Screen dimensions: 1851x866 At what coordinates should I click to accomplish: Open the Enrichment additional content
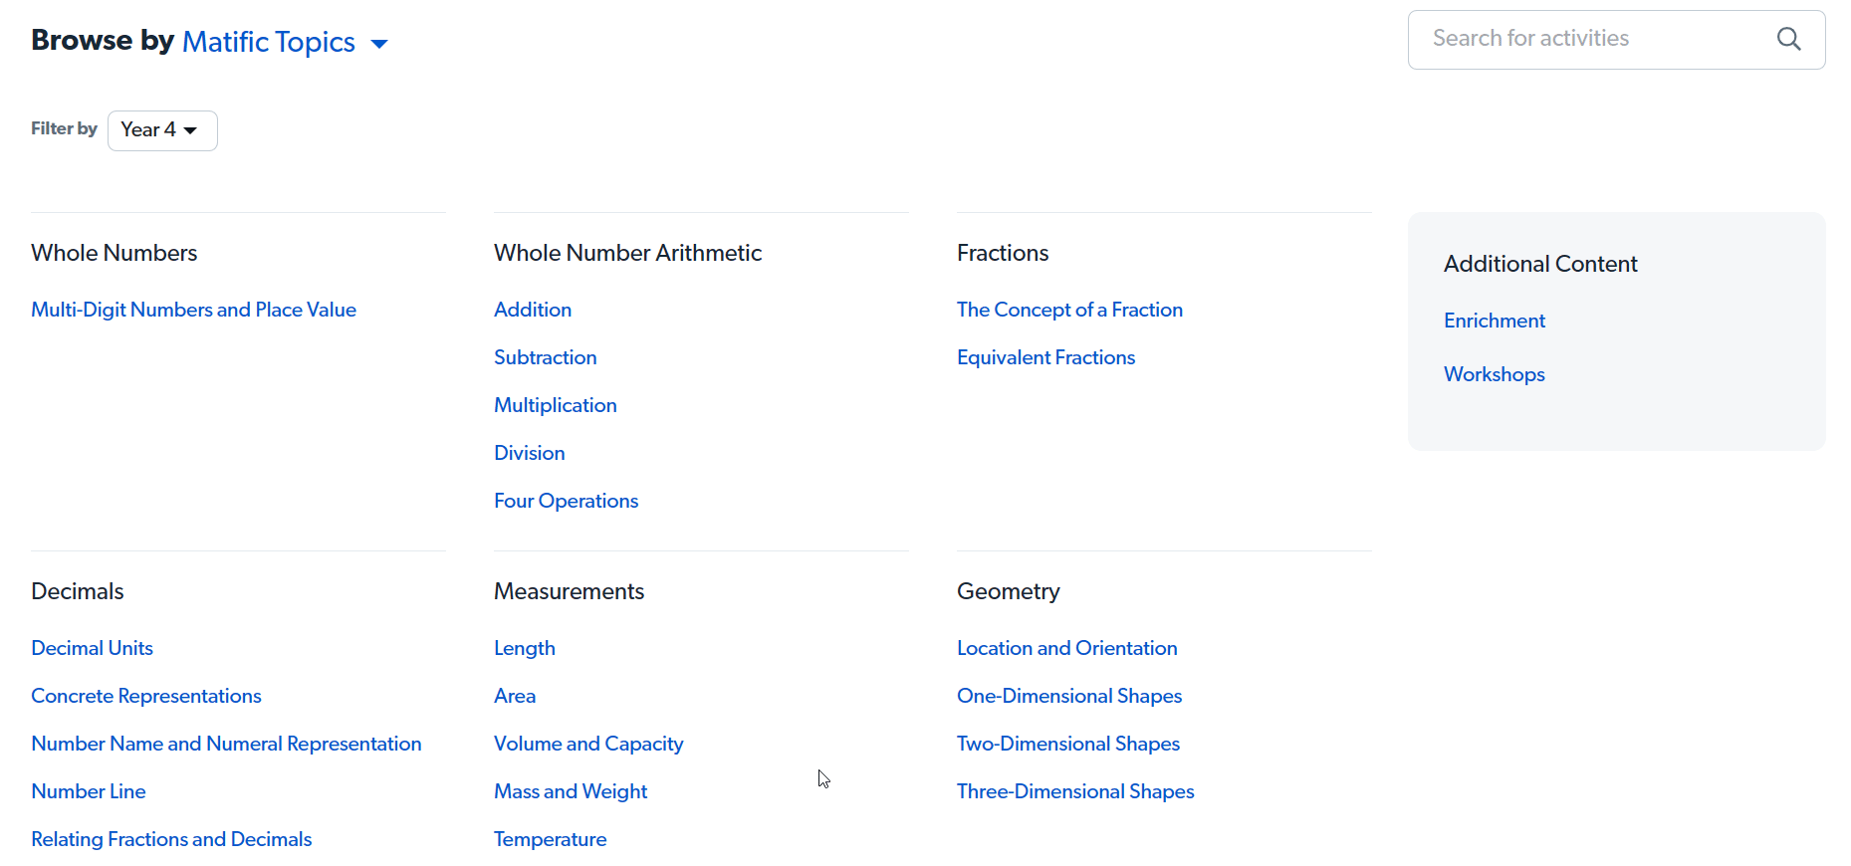[1494, 321]
